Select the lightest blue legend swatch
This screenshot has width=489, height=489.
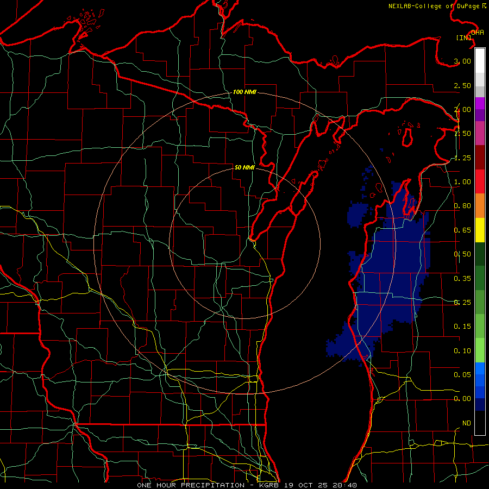pyautogui.click(x=480, y=368)
